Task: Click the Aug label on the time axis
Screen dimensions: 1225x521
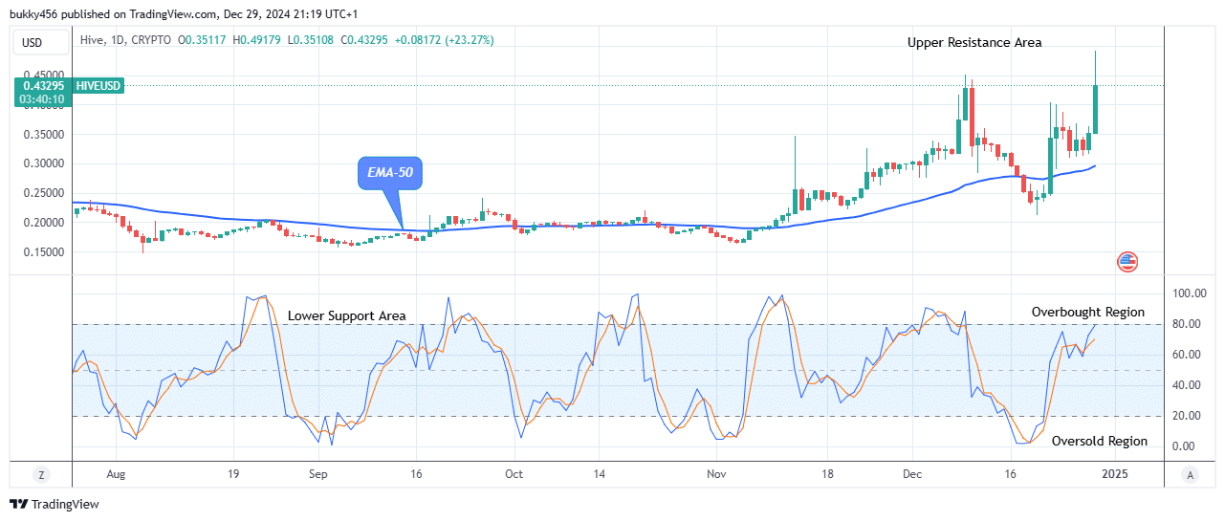Action: coord(117,474)
